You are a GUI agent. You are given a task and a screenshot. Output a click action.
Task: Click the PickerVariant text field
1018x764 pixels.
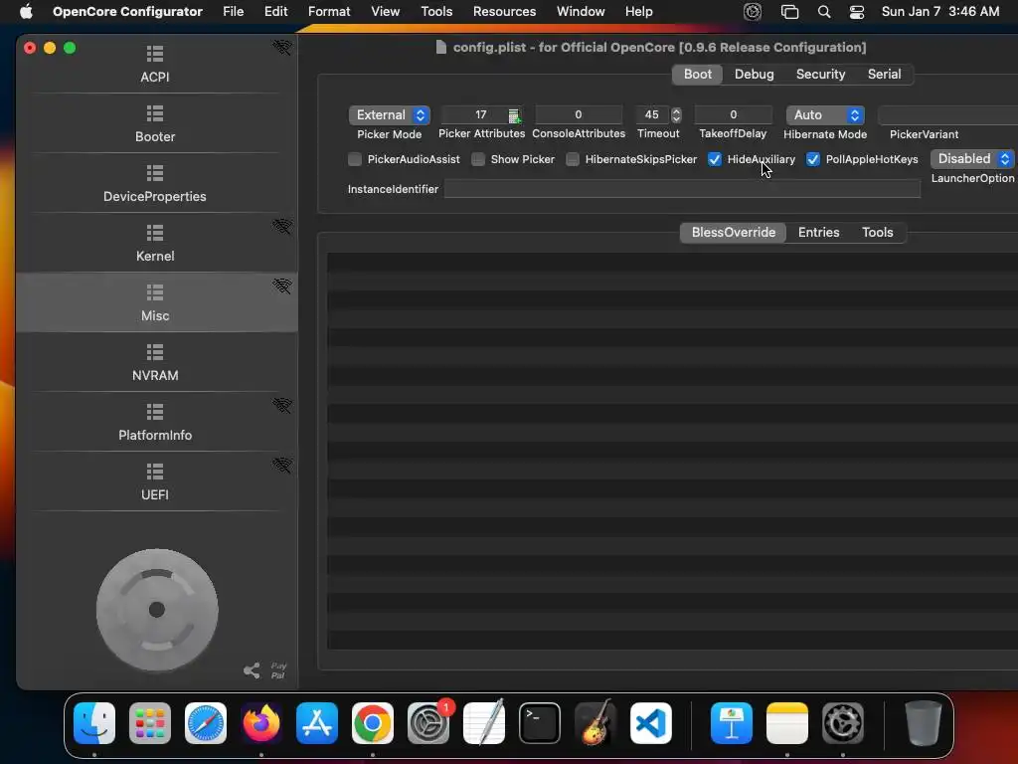point(947,115)
